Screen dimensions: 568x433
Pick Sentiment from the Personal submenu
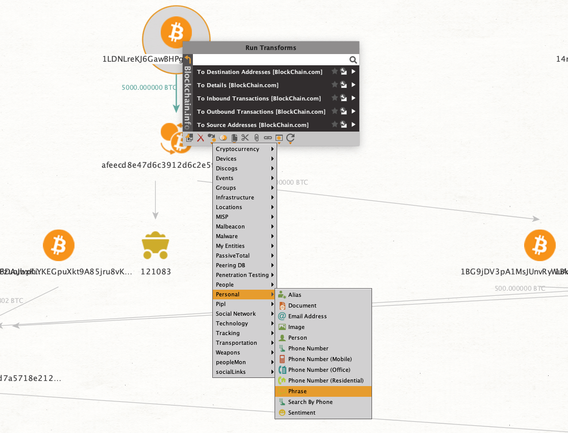(x=323, y=413)
